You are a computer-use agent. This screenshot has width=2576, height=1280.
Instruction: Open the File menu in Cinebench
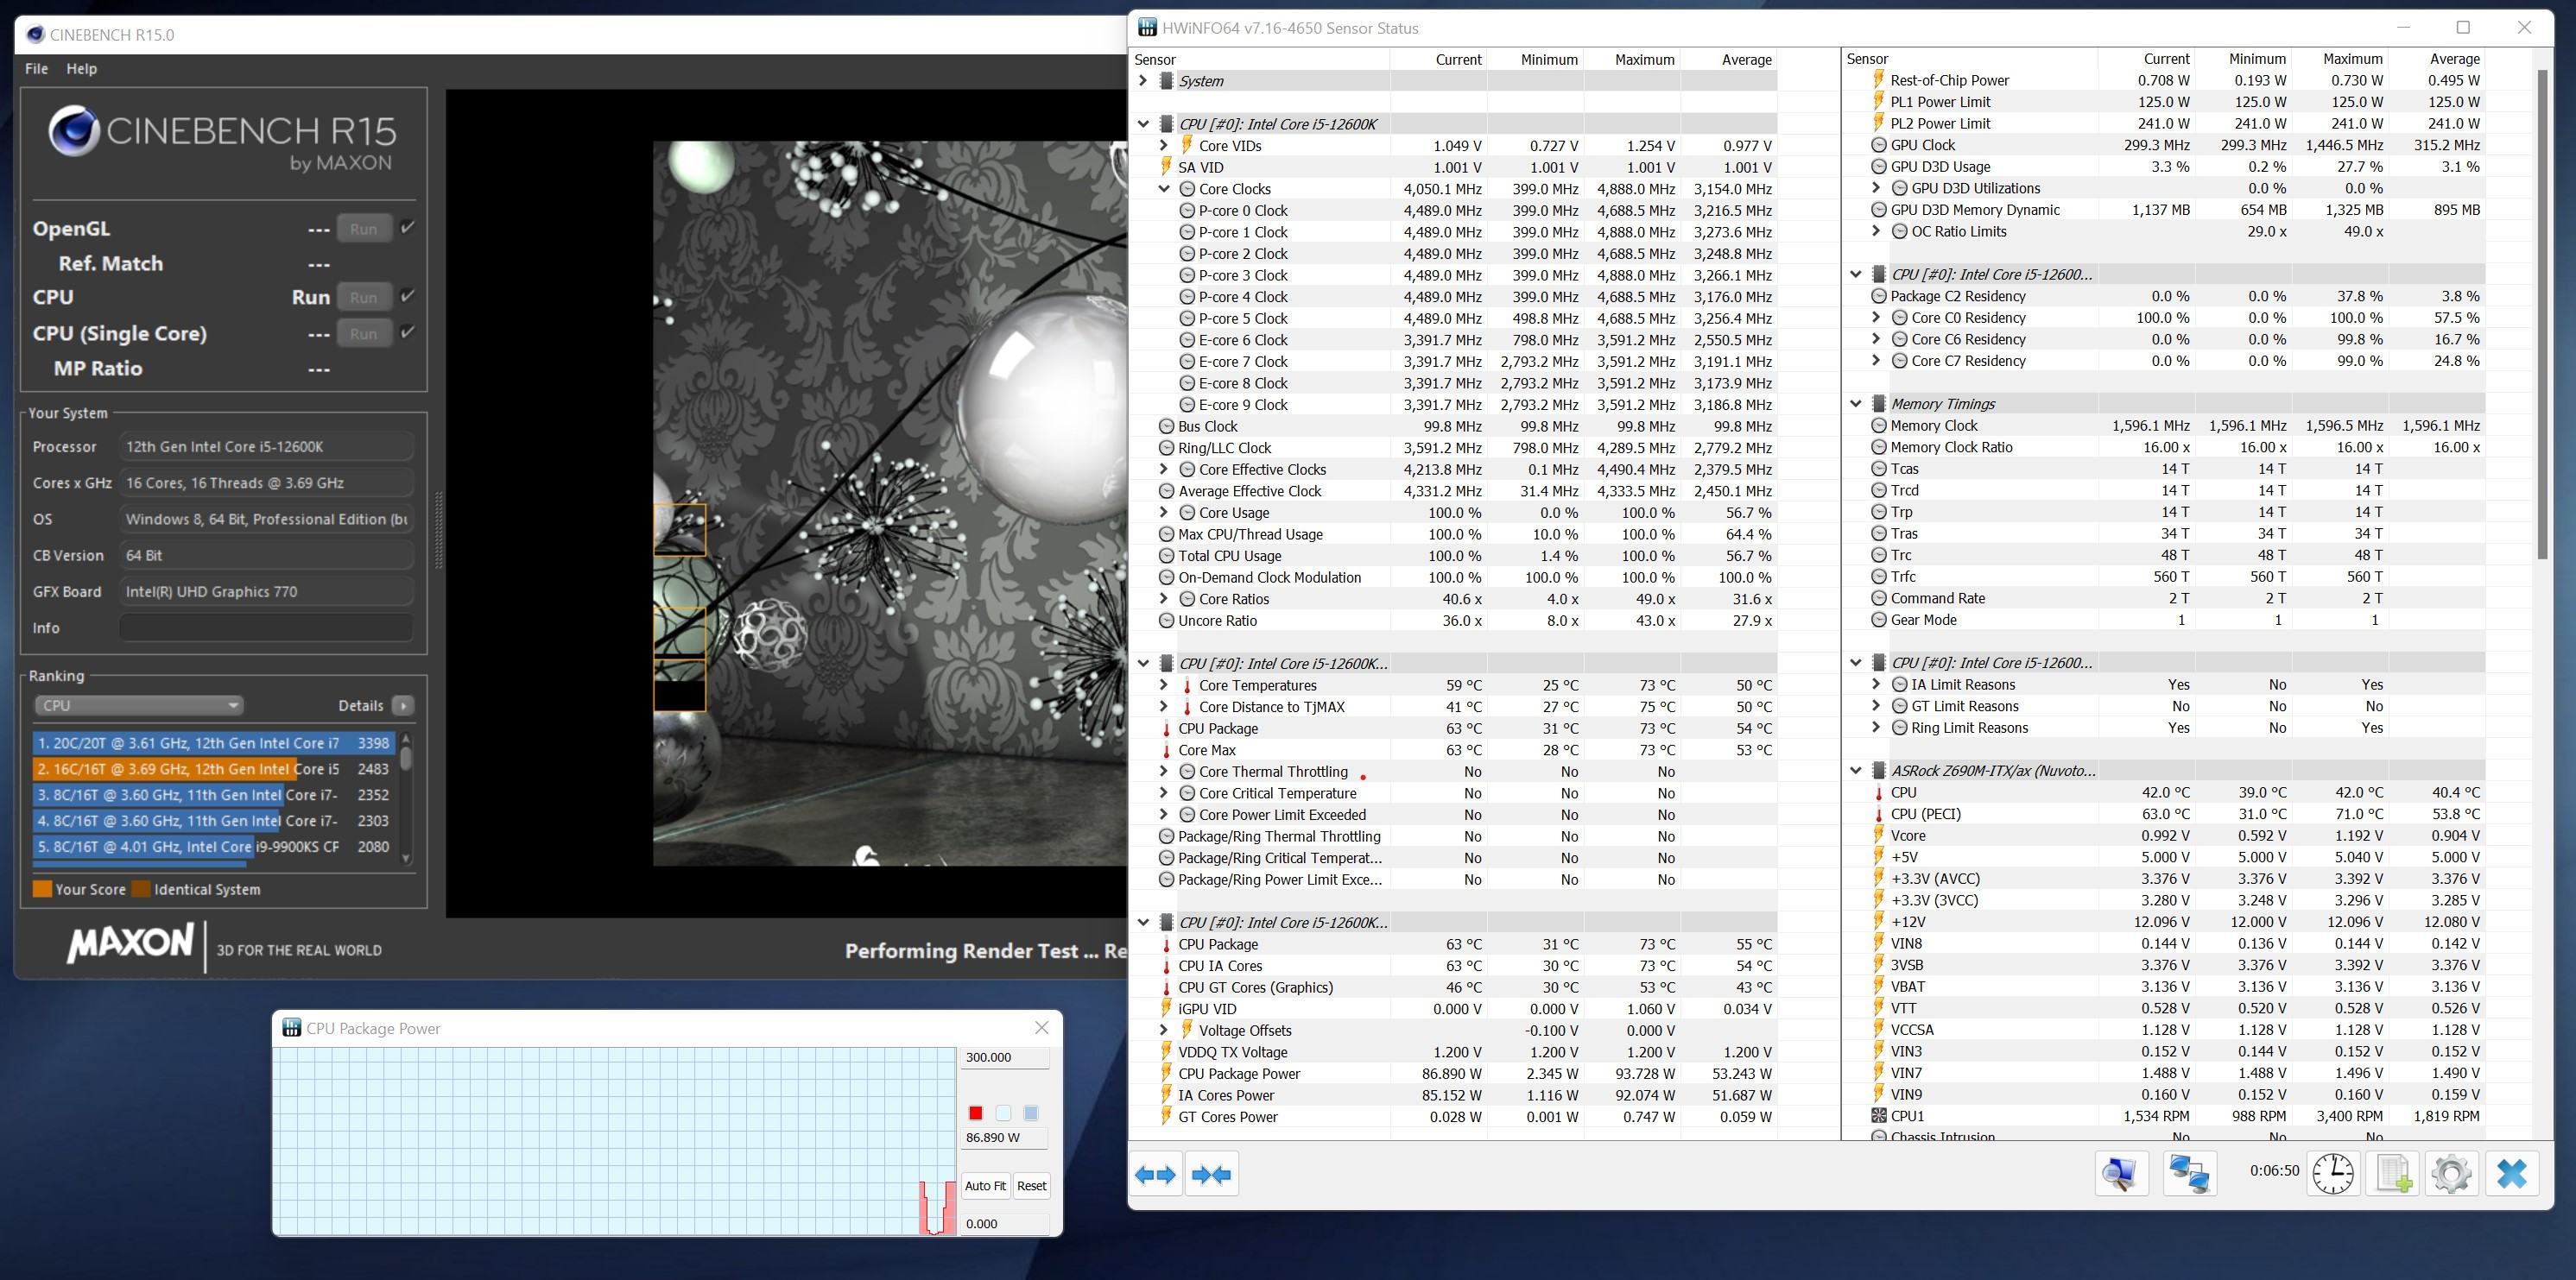tap(36, 69)
